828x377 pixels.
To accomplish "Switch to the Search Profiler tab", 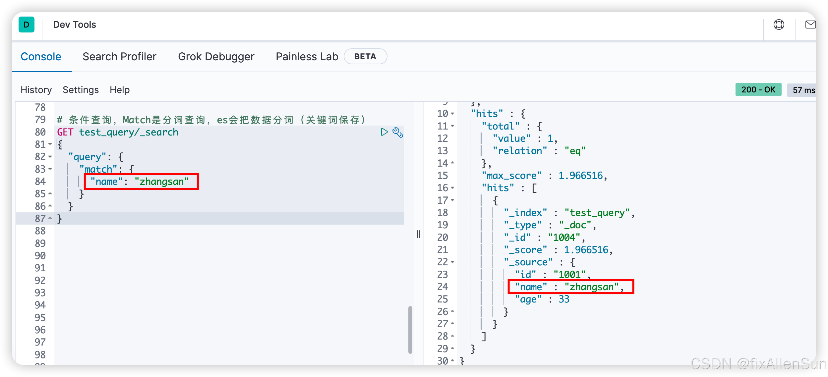I will [x=119, y=57].
